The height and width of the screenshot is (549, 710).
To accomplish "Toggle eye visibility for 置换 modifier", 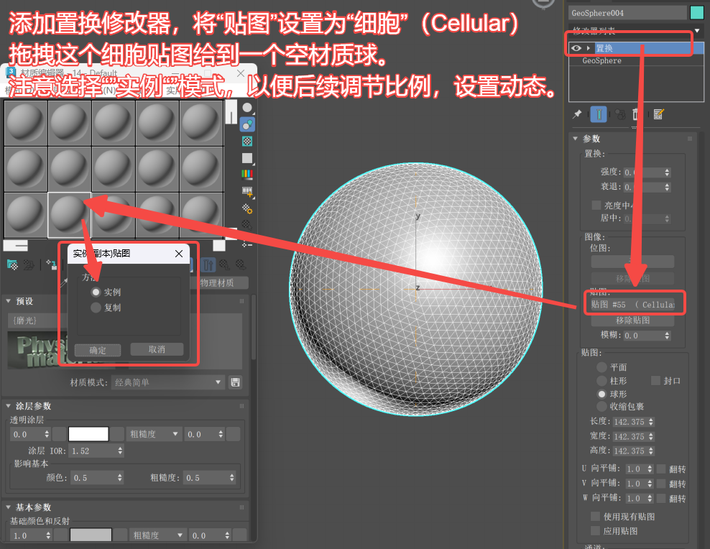I will pos(576,48).
